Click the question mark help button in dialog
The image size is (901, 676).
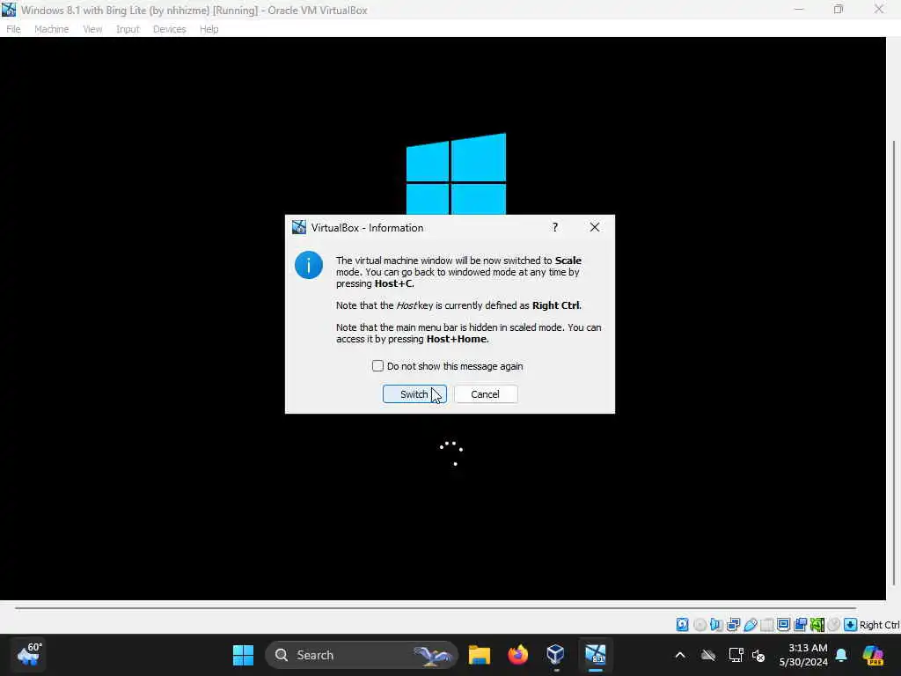pos(555,228)
